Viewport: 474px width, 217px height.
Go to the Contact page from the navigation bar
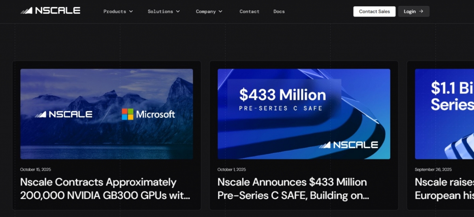click(249, 11)
